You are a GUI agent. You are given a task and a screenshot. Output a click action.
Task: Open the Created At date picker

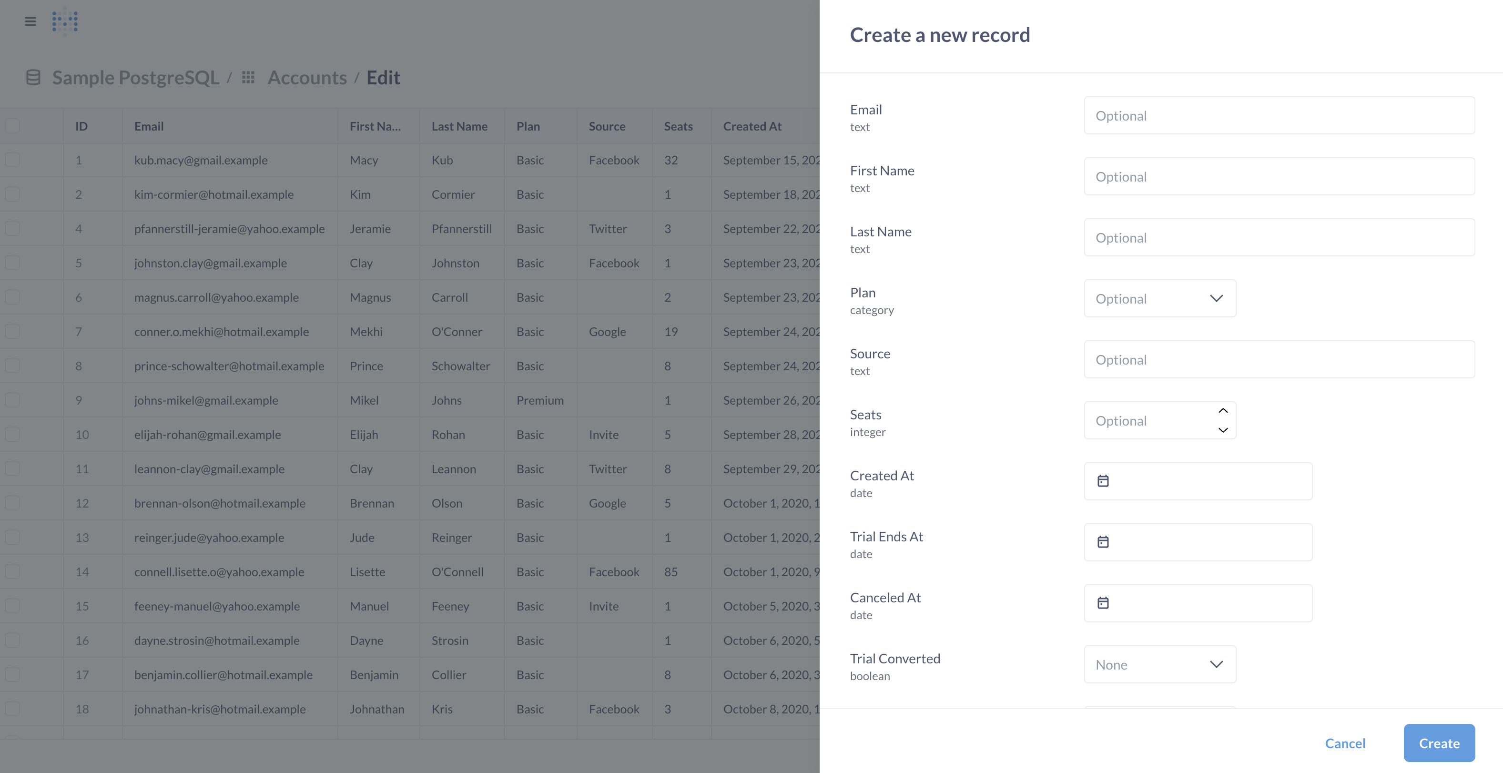coord(1103,481)
